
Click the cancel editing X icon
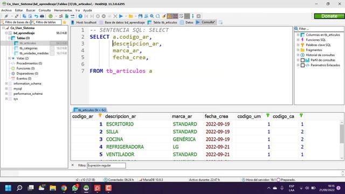[x=115, y=16]
